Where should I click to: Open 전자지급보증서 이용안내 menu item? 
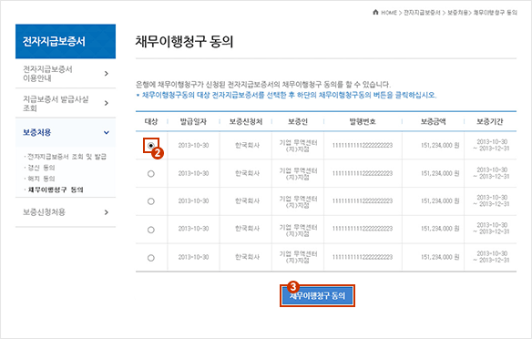(48, 74)
